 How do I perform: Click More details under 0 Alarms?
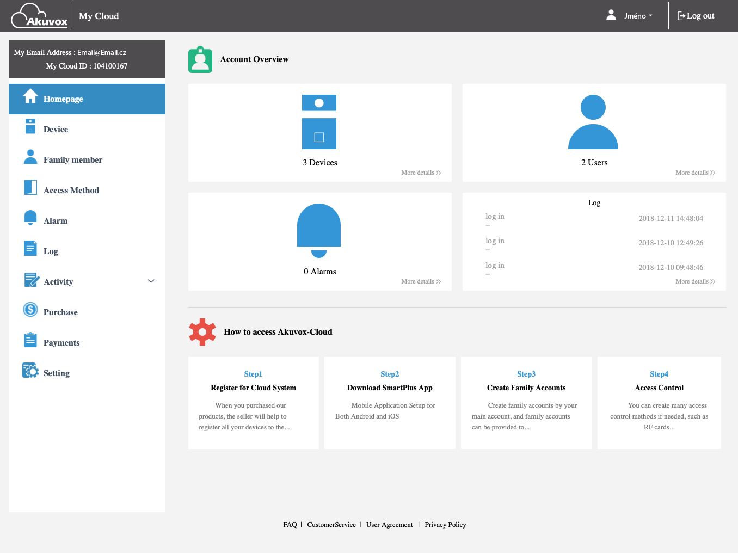click(x=421, y=281)
